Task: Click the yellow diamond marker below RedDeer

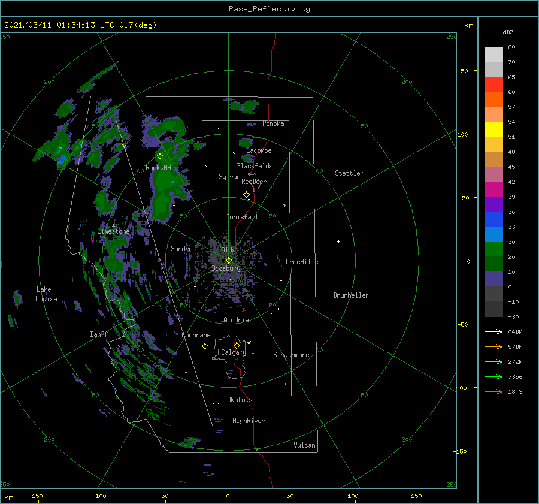Action: (246, 195)
